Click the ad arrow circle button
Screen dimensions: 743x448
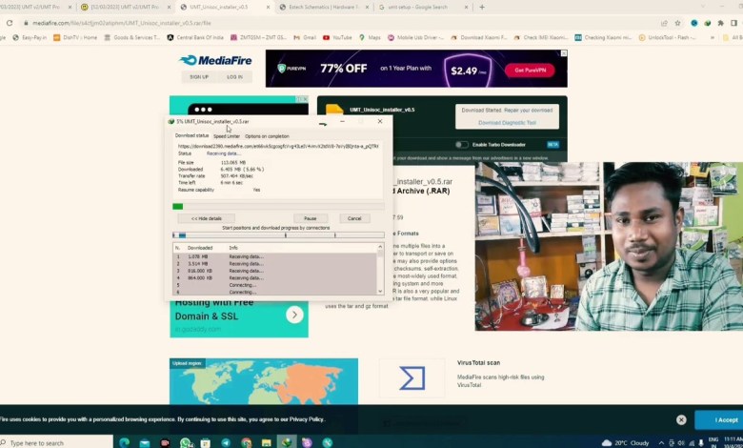point(294,315)
